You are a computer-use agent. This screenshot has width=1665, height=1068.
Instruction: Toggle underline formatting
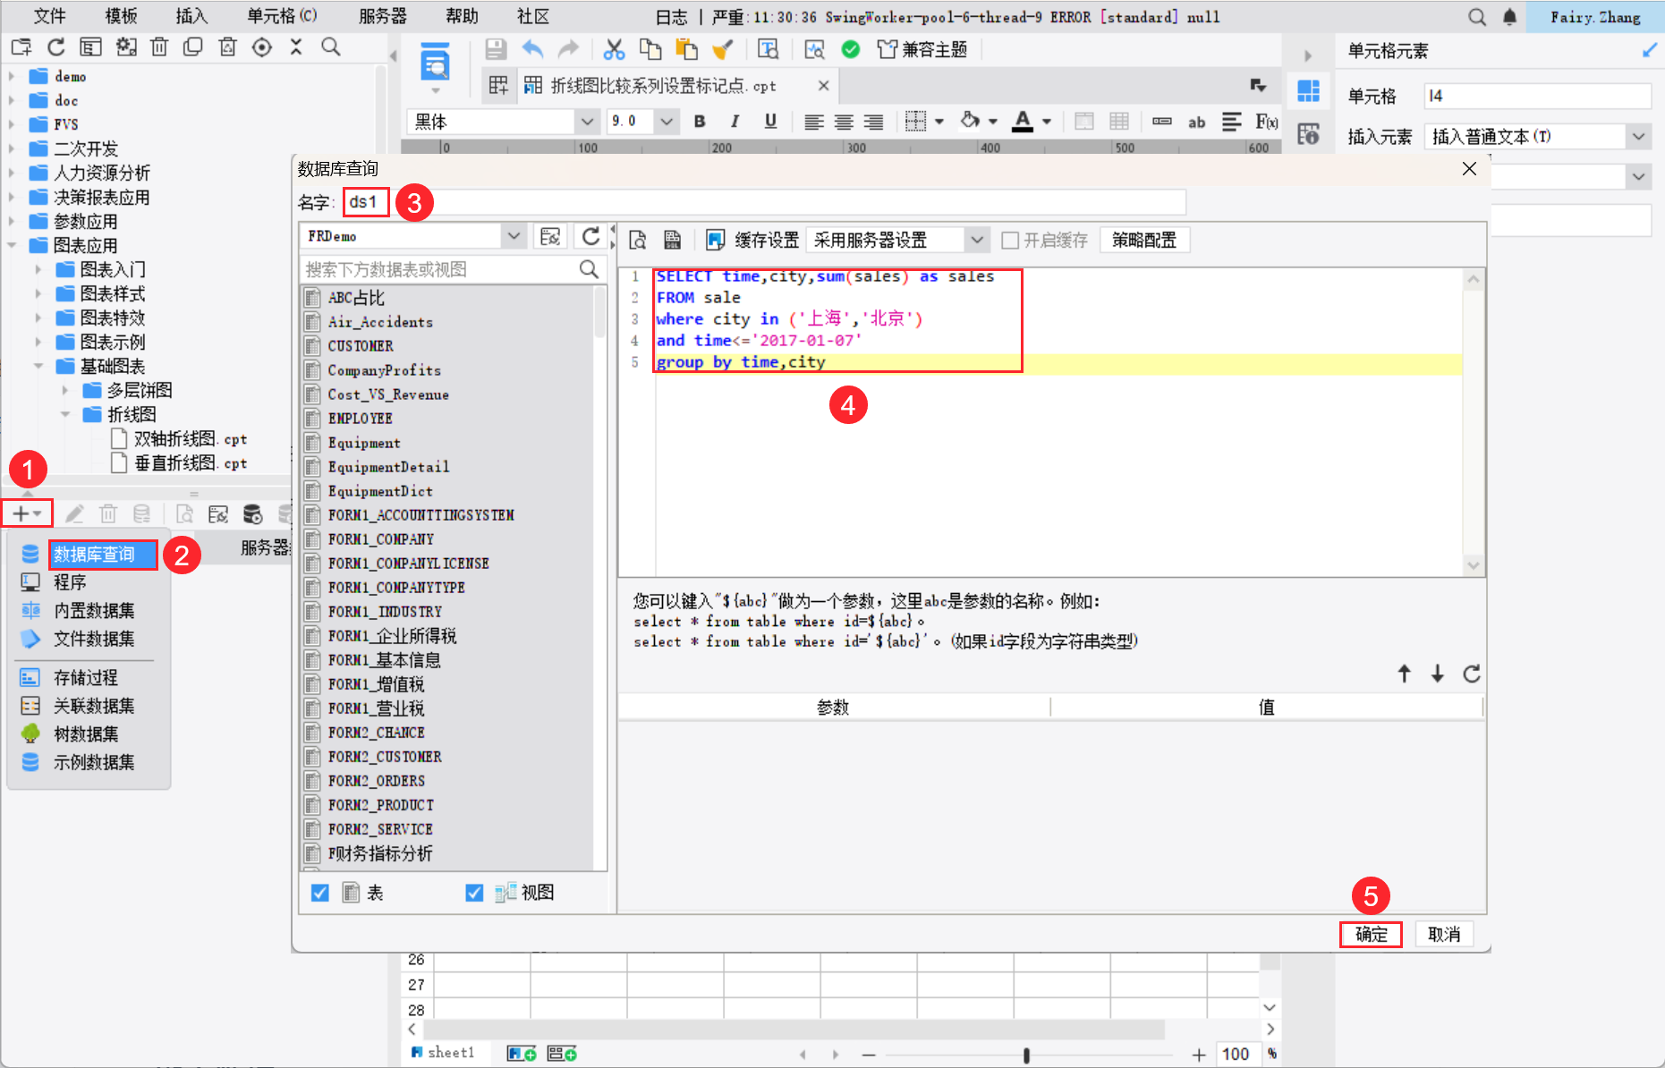click(x=770, y=122)
